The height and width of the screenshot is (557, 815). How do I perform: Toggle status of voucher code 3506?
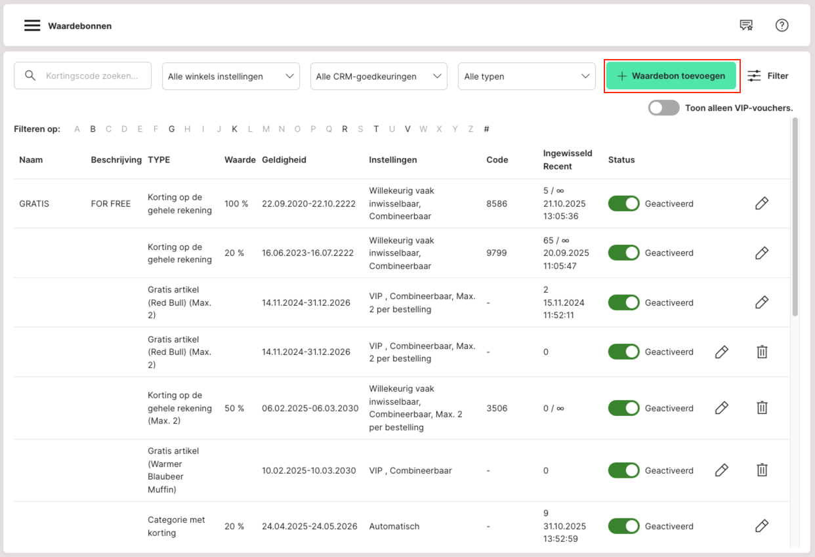click(x=623, y=408)
